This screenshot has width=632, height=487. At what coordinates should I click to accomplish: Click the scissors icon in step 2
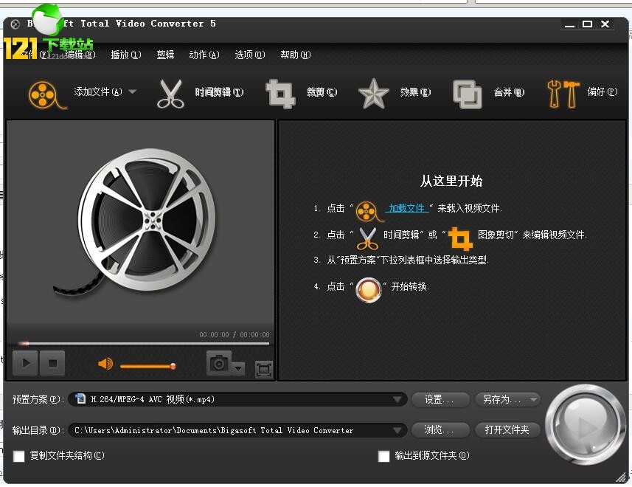[367, 238]
